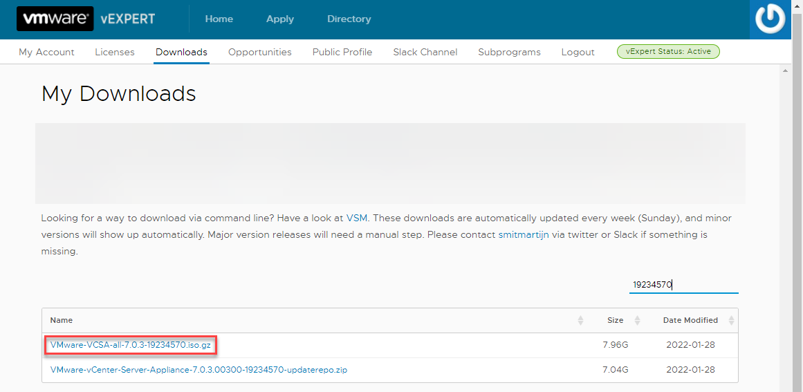Viewport: 803px width, 392px height.
Task: Open the Home nav item
Action: point(219,19)
